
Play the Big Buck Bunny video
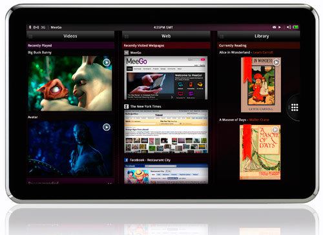click(107, 62)
